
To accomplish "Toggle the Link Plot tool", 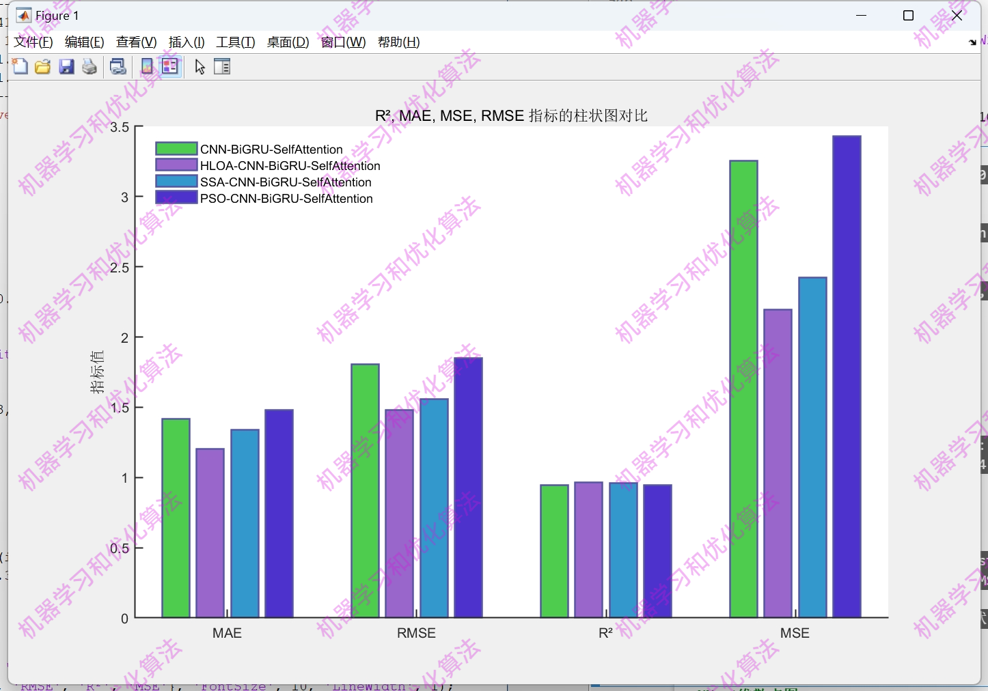I will click(x=118, y=66).
